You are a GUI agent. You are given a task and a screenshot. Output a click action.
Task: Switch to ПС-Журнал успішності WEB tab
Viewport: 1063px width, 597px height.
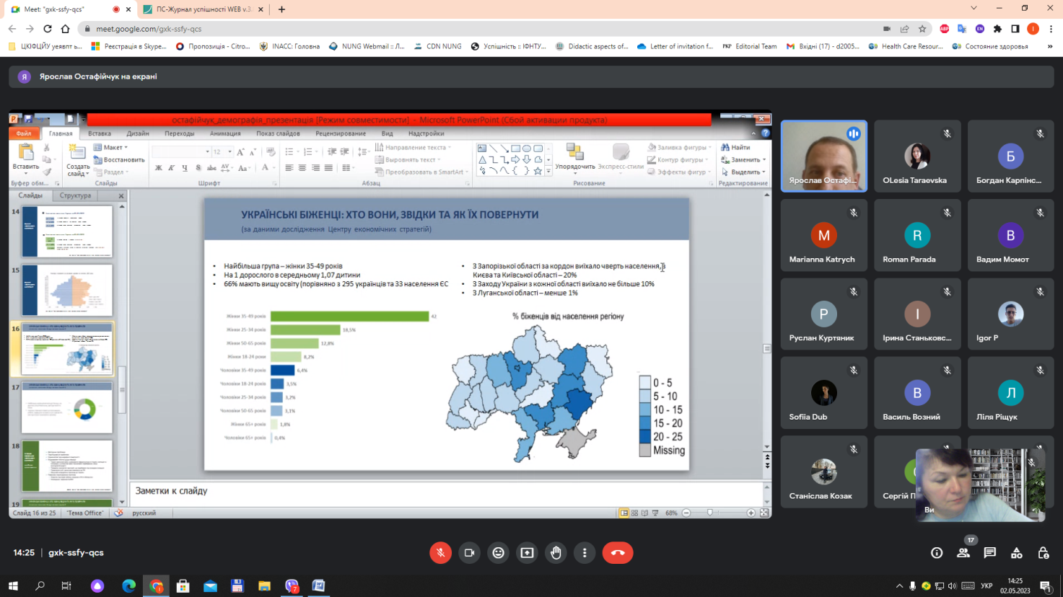point(202,9)
